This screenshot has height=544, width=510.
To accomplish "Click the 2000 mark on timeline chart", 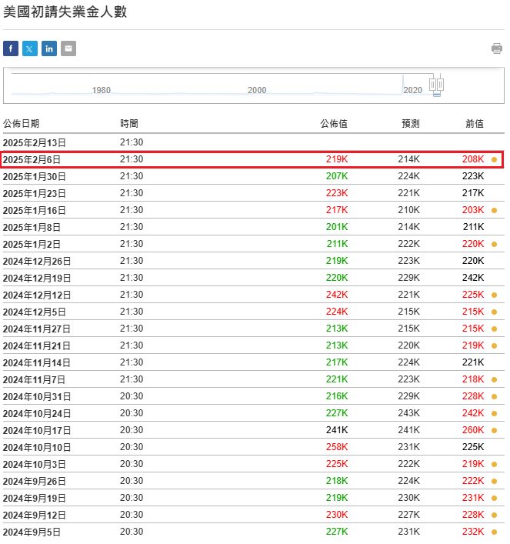I will click(257, 90).
